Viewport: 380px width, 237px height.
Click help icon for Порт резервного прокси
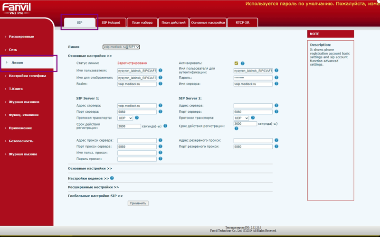click(276, 146)
